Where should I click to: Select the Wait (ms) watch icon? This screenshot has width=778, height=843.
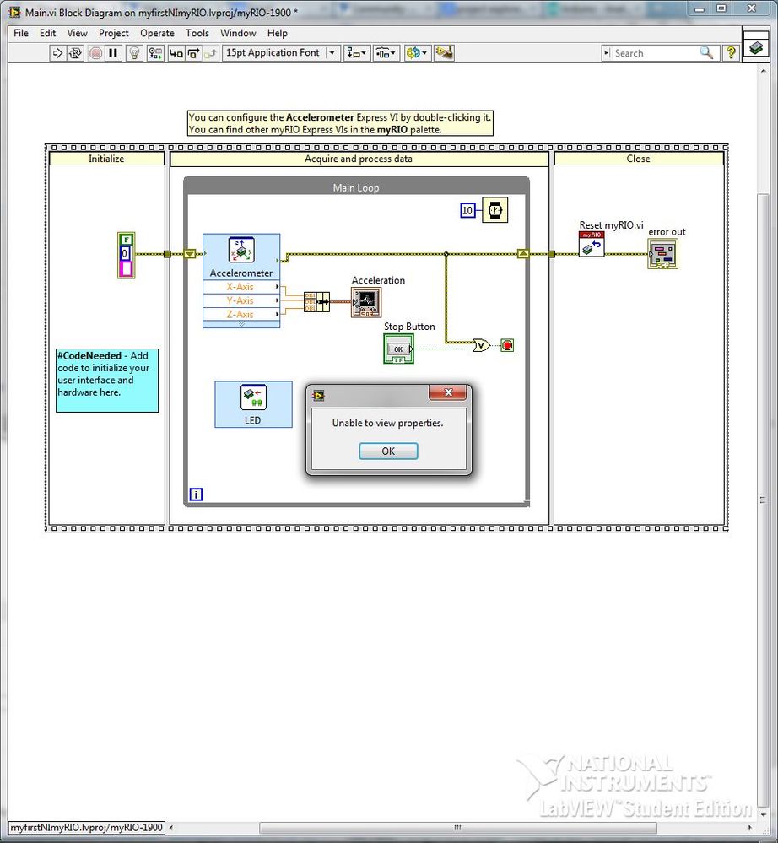495,210
